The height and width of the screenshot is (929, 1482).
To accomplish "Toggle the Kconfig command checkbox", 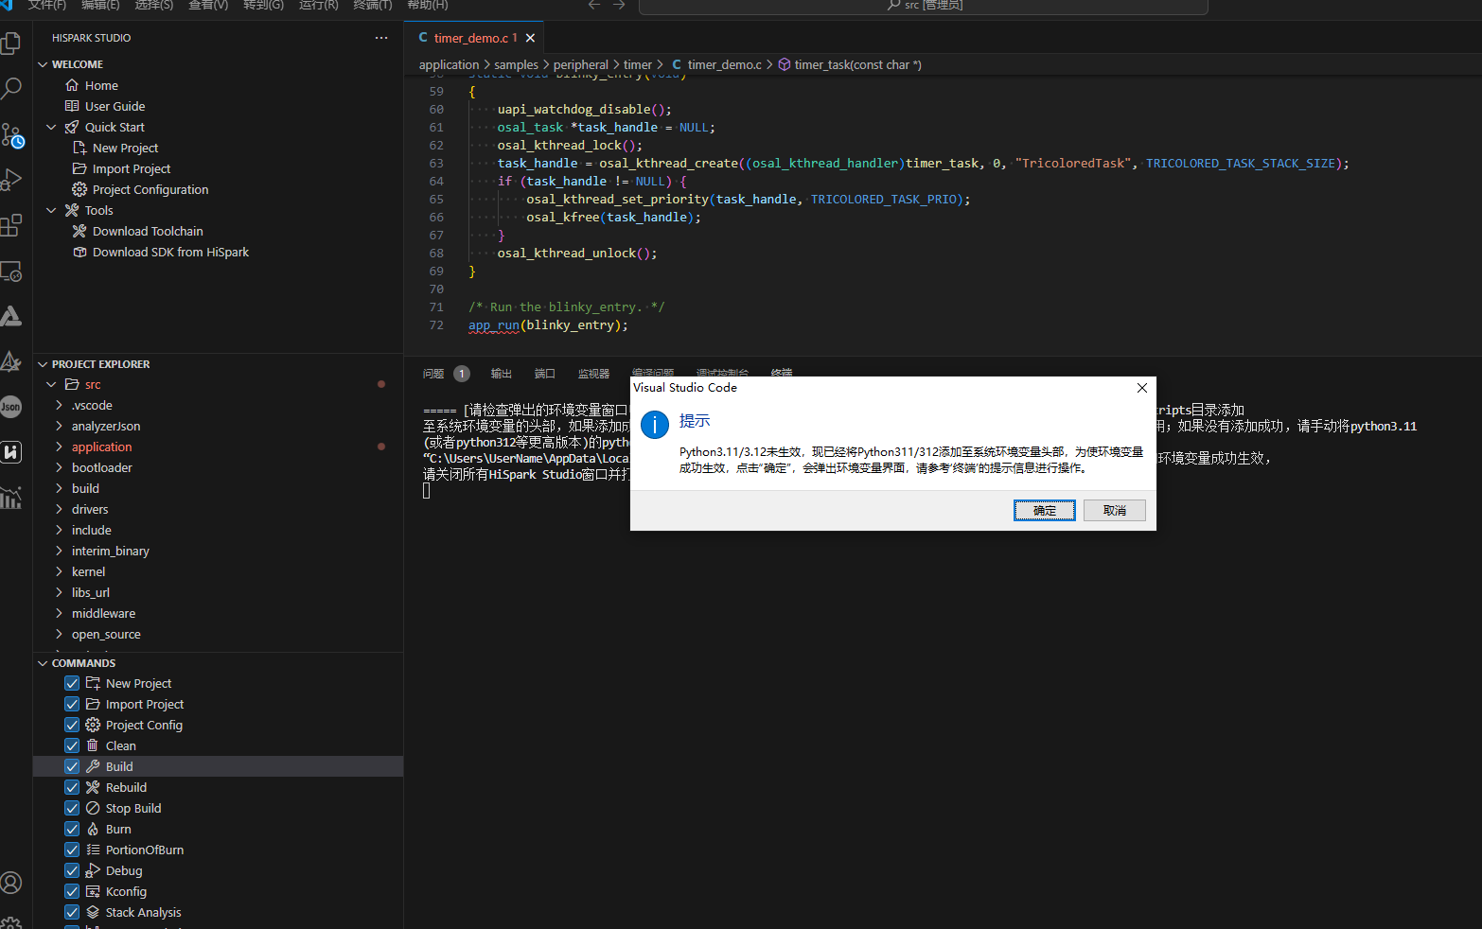I will point(72,891).
